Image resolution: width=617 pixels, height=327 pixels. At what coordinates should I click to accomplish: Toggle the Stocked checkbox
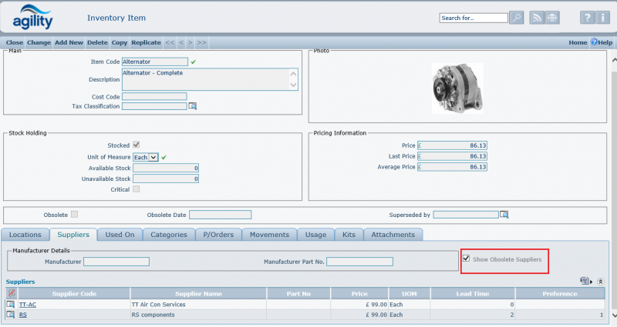coord(137,145)
